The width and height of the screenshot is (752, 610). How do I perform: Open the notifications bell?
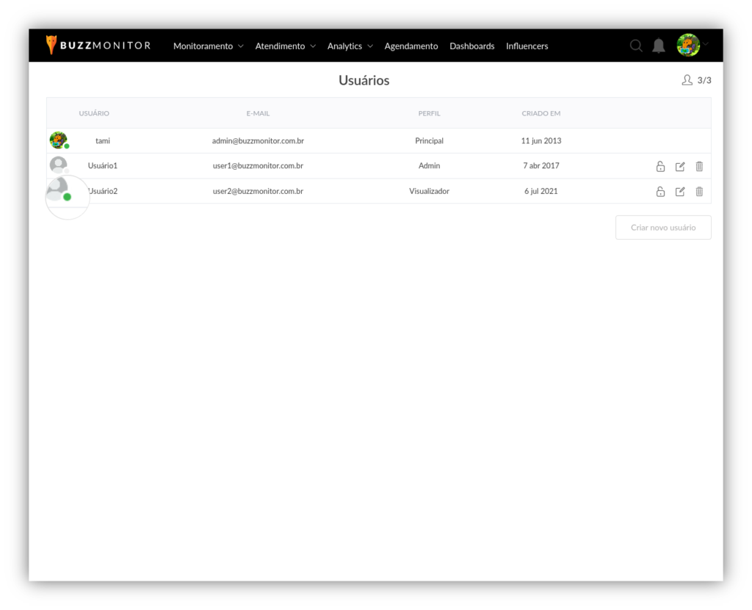(659, 46)
